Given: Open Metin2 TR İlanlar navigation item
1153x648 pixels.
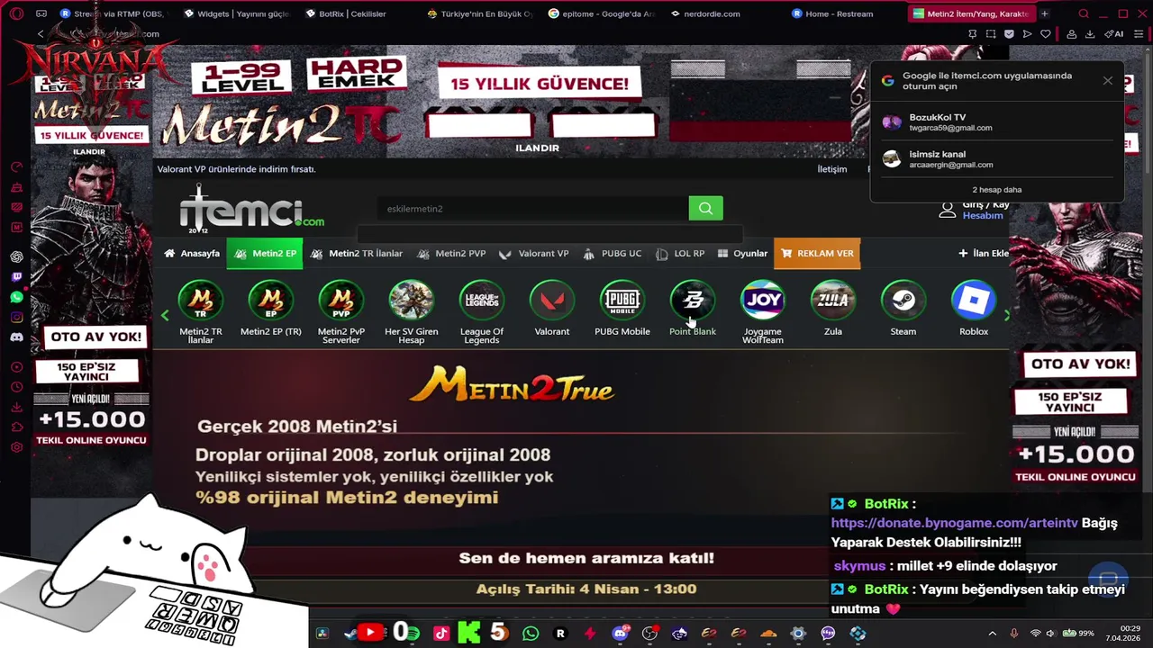Looking at the screenshot, I should 357,254.
